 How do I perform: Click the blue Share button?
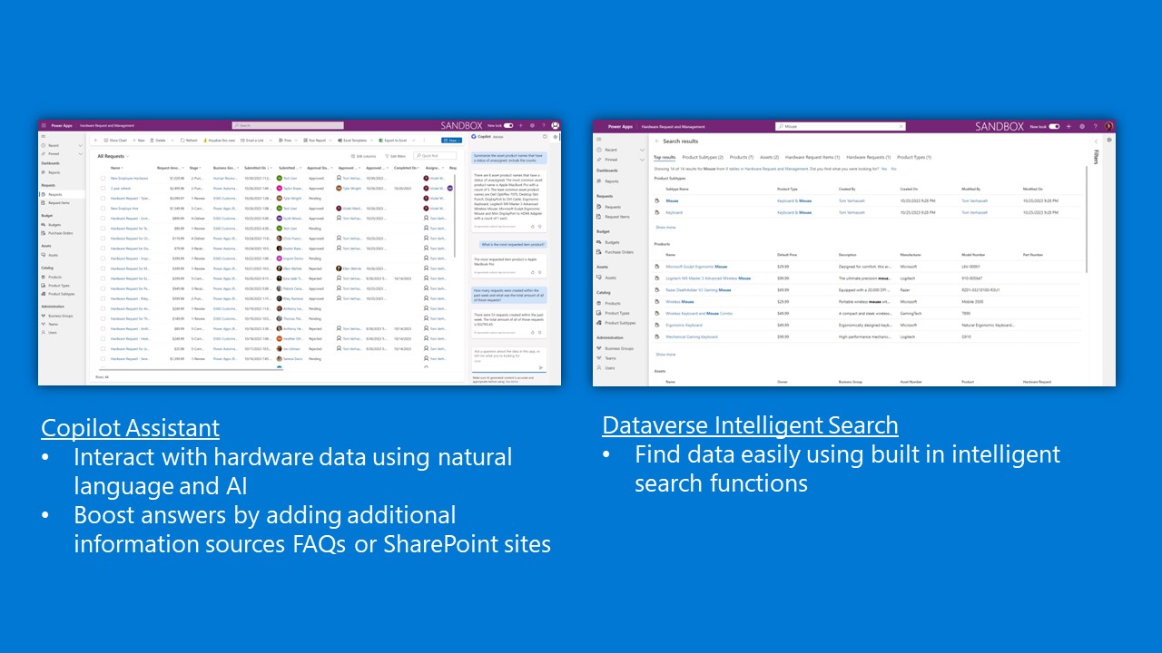coord(451,141)
